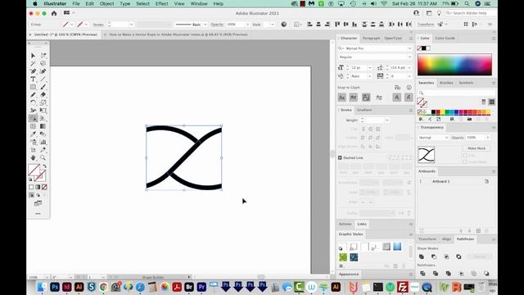Click the Home icon in title bar
The image size is (524, 295).
pyautogui.click(x=54, y=13)
